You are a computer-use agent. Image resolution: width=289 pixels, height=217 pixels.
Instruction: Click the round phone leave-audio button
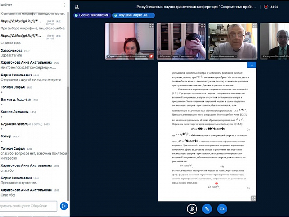click(x=207, y=208)
